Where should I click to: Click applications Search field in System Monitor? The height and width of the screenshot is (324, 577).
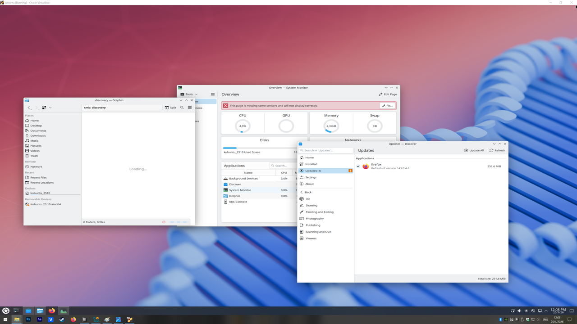pyautogui.click(x=283, y=166)
